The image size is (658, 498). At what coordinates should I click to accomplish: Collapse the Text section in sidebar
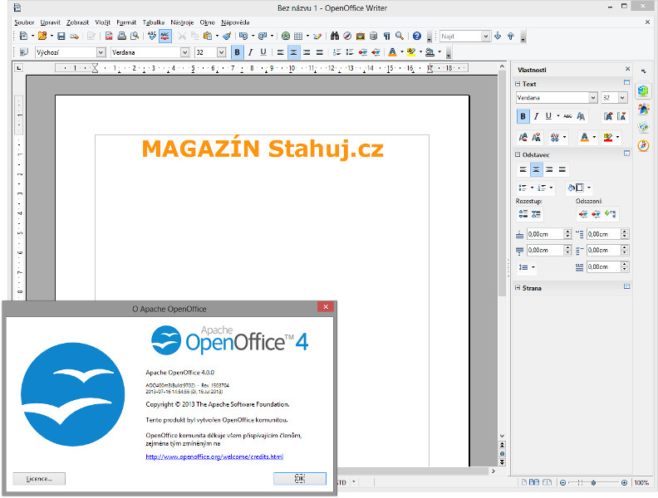pyautogui.click(x=518, y=84)
